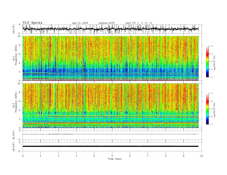Viewport: 227px width, 175px height.
Task: Click the time axis tick label "5"
Action: (112, 156)
